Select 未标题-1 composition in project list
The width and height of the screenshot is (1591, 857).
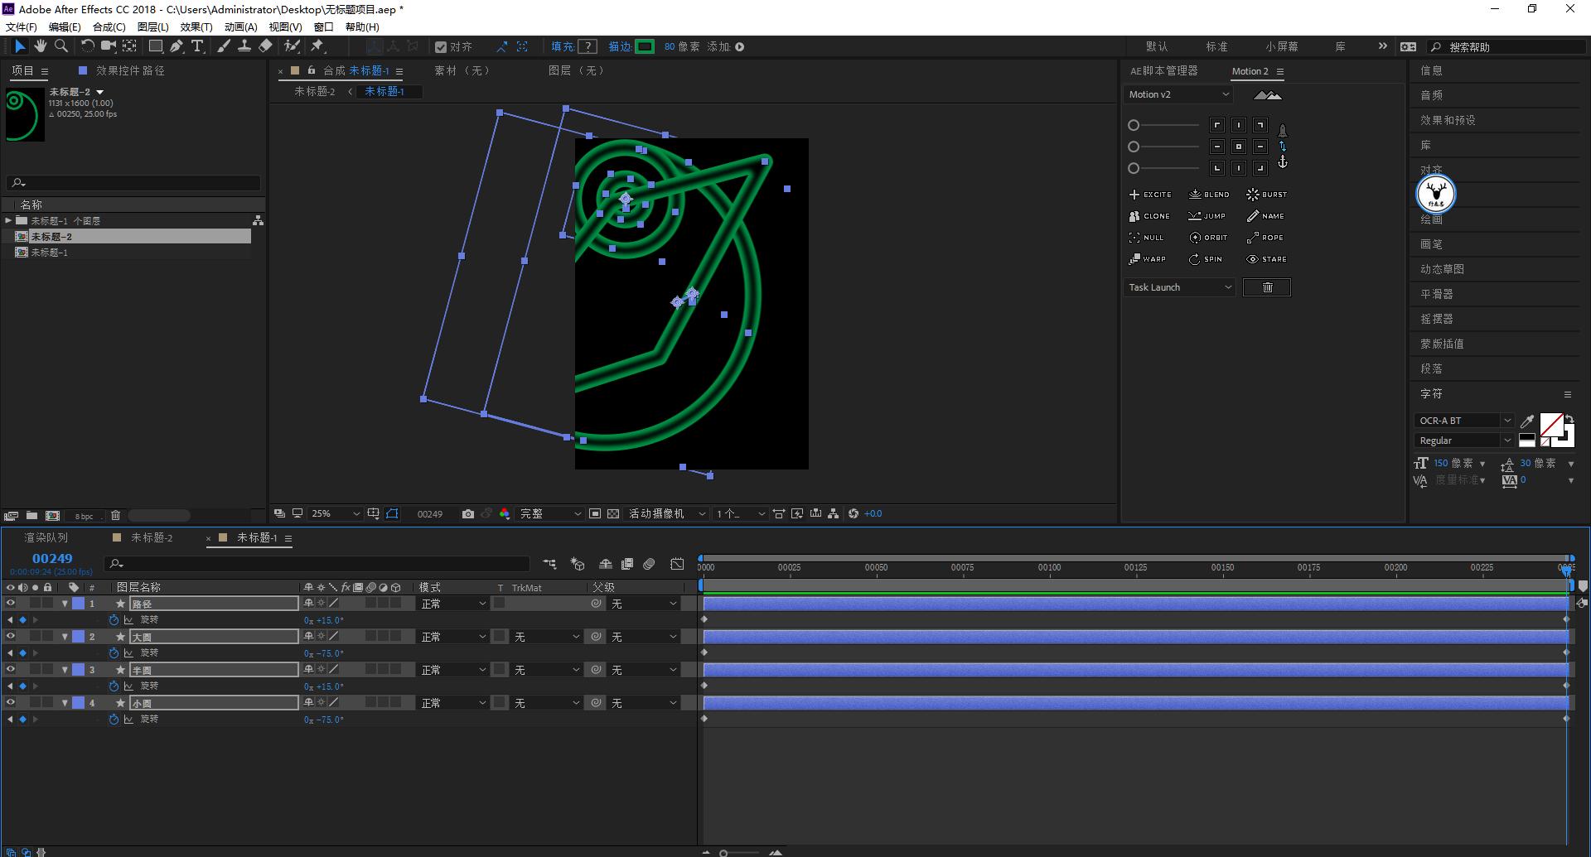tap(50, 253)
